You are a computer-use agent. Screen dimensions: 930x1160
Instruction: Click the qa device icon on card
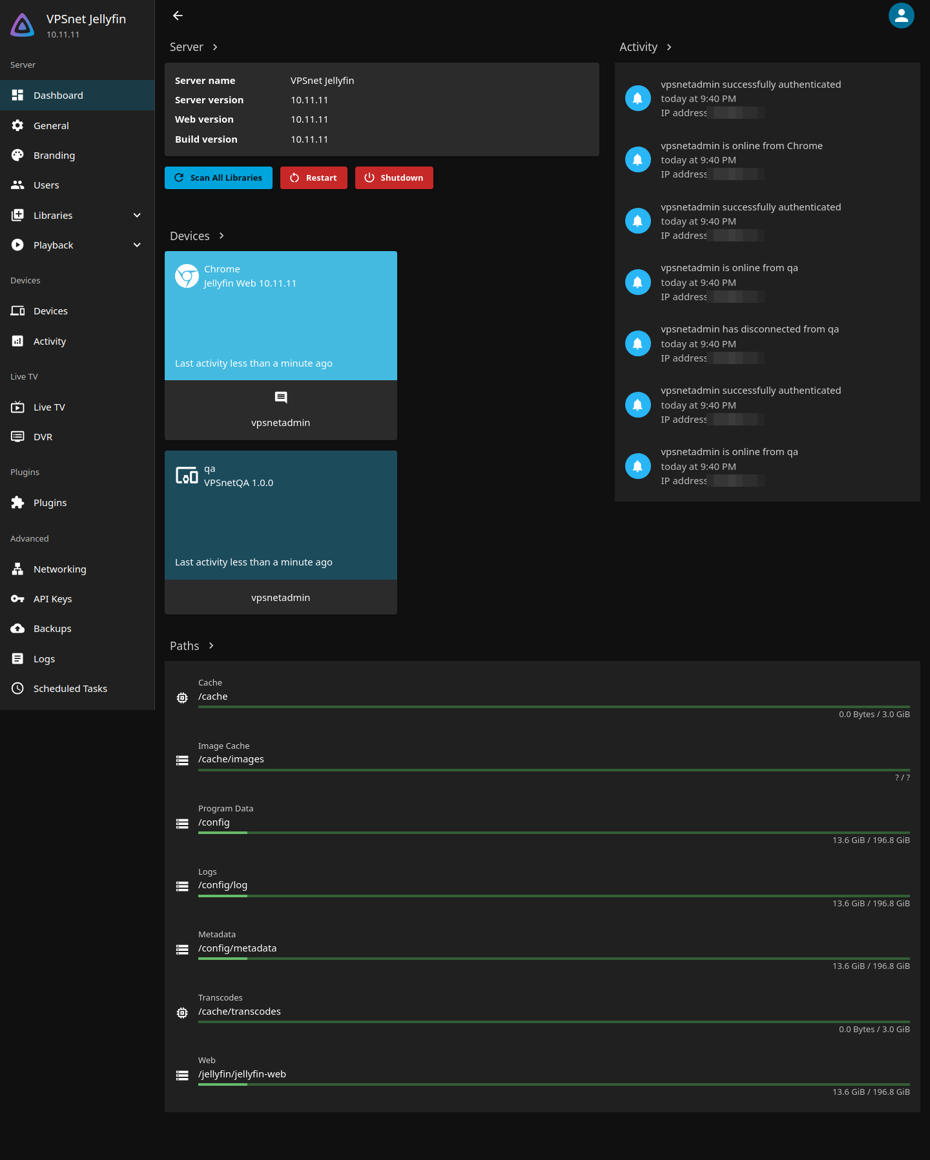(187, 476)
